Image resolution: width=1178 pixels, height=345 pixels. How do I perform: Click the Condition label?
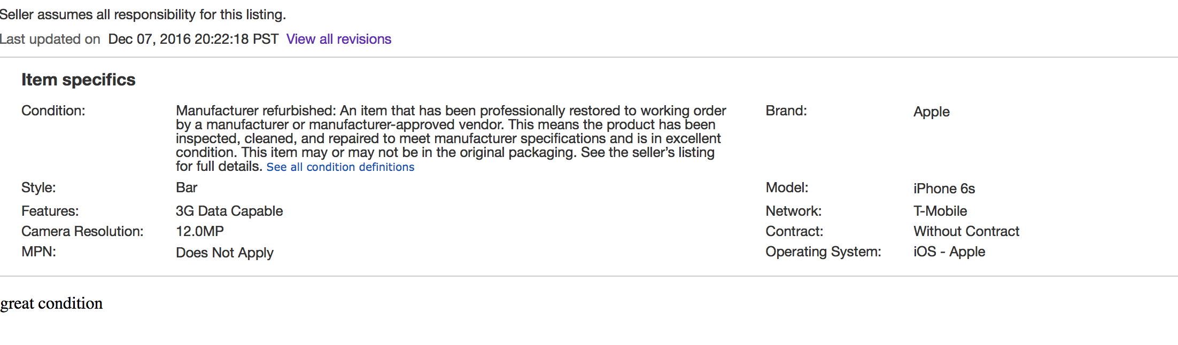(53, 111)
